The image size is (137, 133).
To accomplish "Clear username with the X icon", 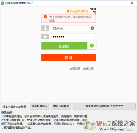I will 92,28.
